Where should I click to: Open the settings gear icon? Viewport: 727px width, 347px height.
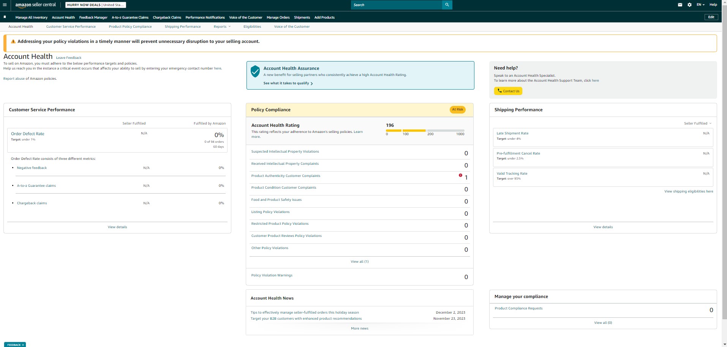tap(689, 5)
